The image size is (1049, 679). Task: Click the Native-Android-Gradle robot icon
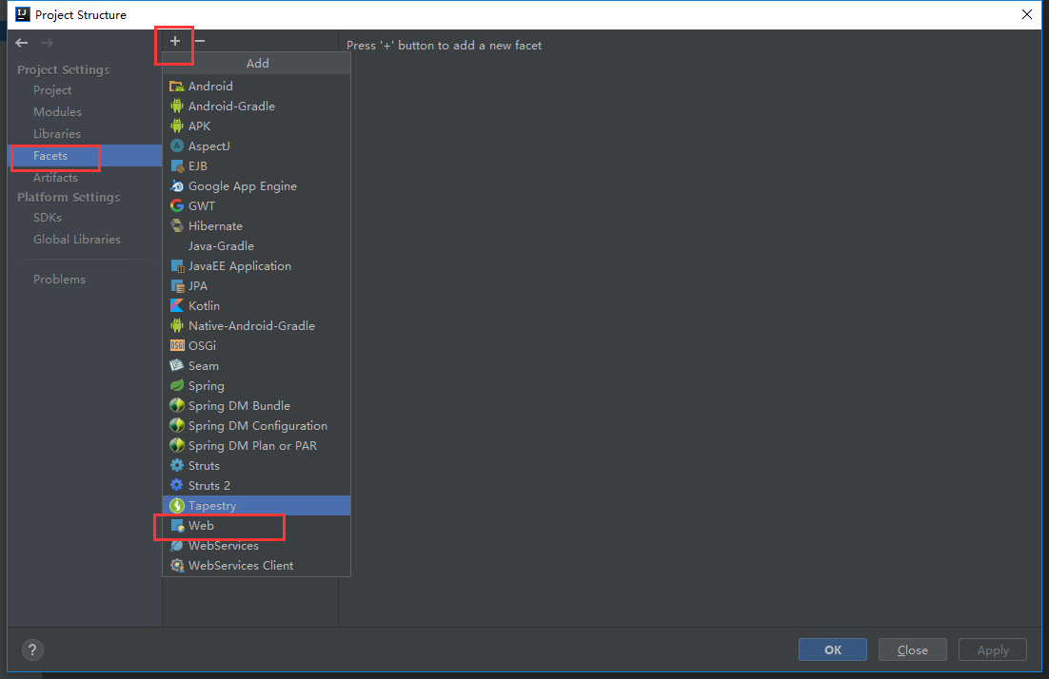[177, 325]
